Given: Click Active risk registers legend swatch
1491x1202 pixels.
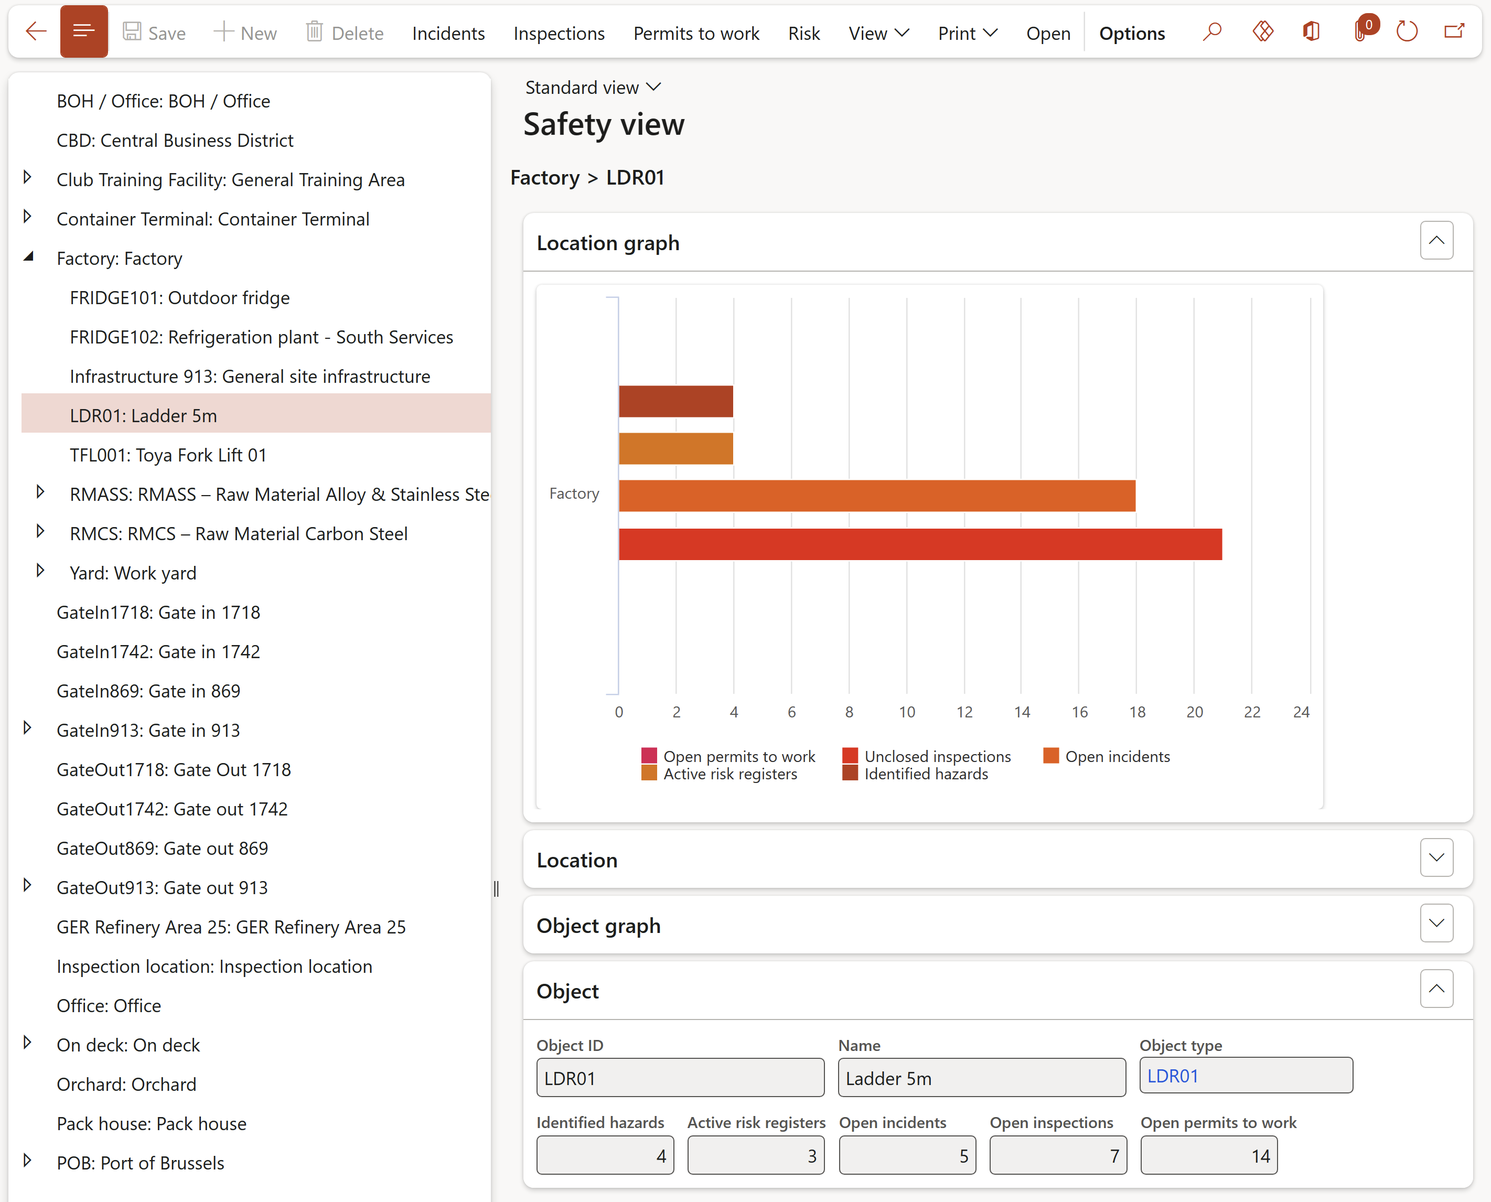Looking at the screenshot, I should click(x=649, y=772).
